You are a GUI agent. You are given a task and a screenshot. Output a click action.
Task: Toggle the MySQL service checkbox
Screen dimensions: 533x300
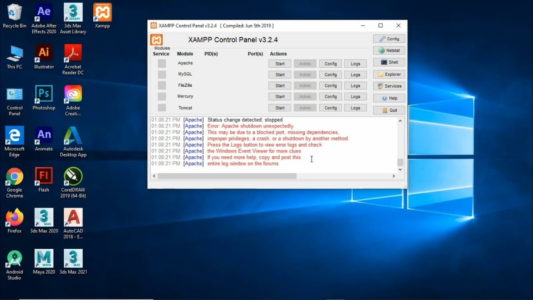tap(162, 75)
